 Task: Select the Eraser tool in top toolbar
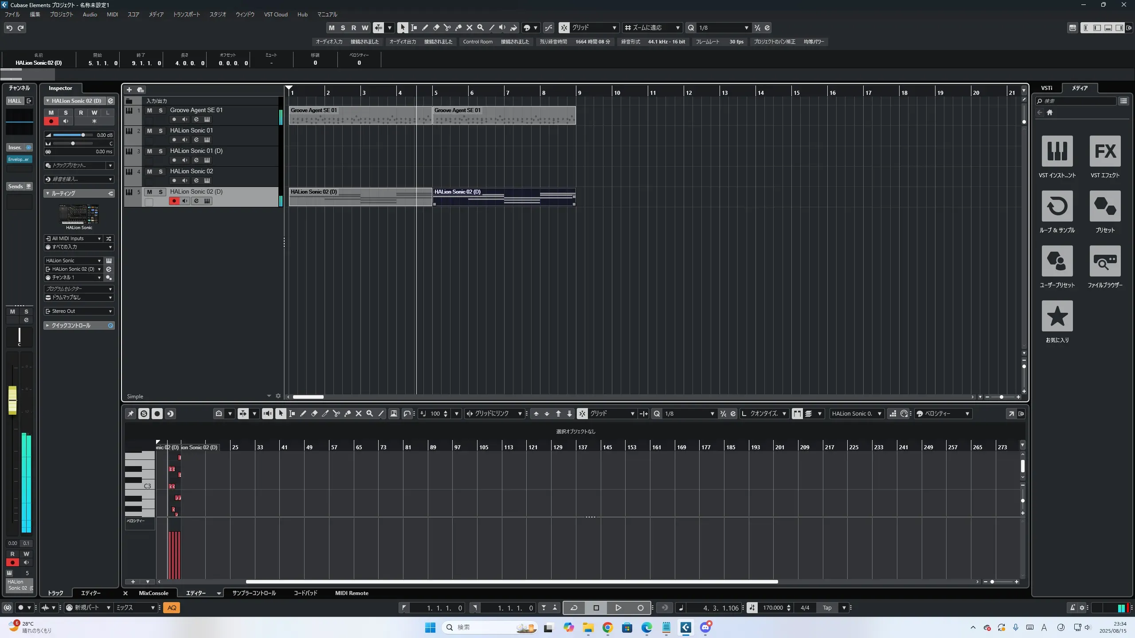click(436, 28)
